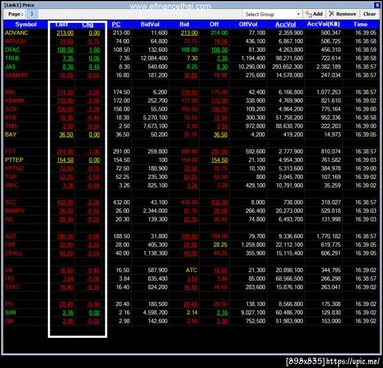This screenshot has width=383, height=368.
Task: Click the PC column header
Action: point(116,24)
